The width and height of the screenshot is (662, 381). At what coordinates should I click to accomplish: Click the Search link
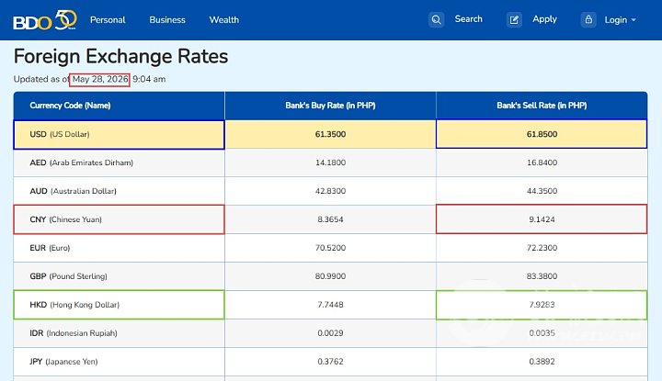pos(468,19)
